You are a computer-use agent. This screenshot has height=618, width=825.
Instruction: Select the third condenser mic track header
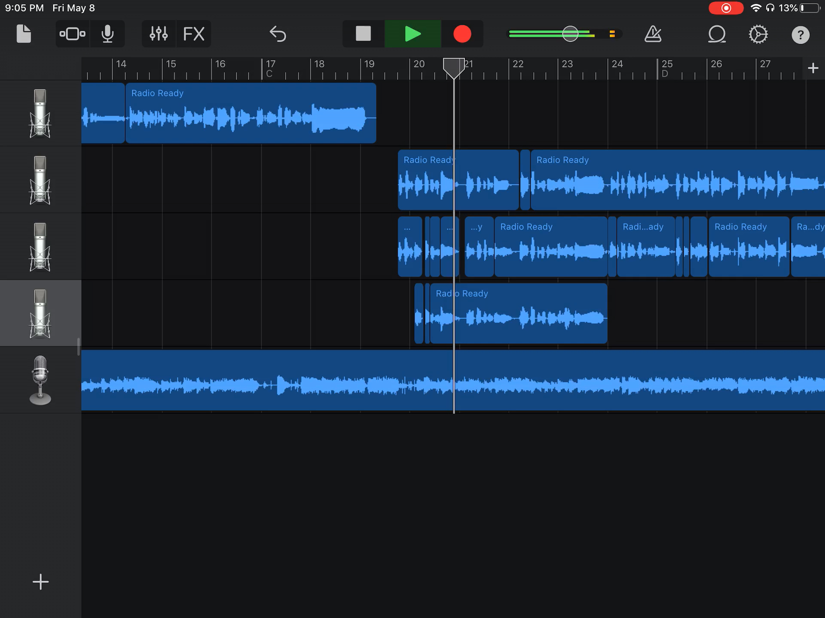(40, 247)
